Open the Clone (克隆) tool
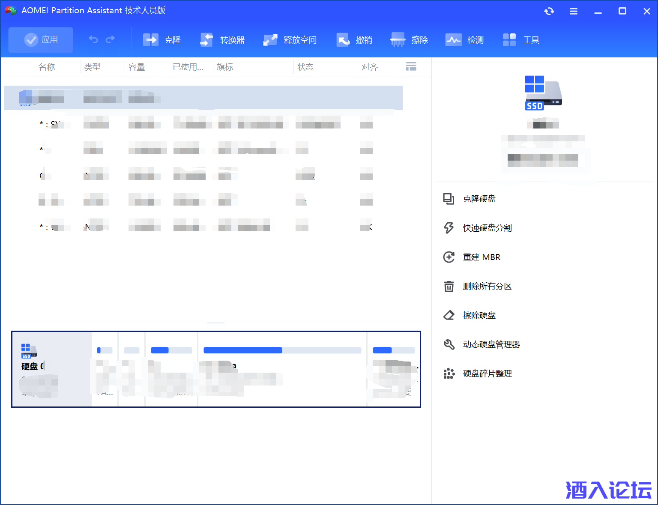Screen dimensions: 658x505 coord(162,40)
